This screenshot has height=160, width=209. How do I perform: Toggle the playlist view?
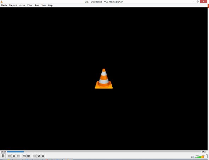click(35, 156)
